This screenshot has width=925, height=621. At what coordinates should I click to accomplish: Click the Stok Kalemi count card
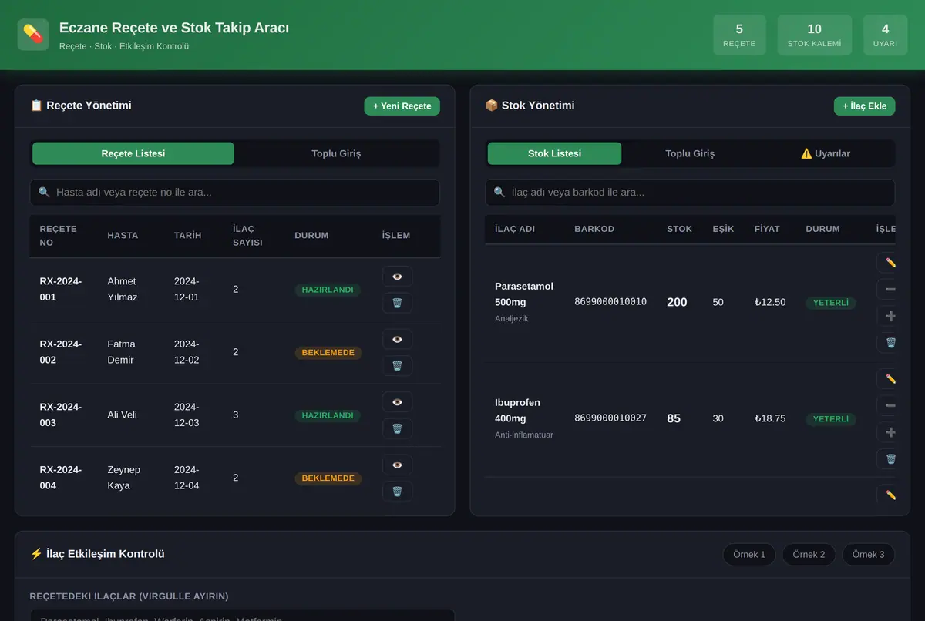tap(814, 35)
